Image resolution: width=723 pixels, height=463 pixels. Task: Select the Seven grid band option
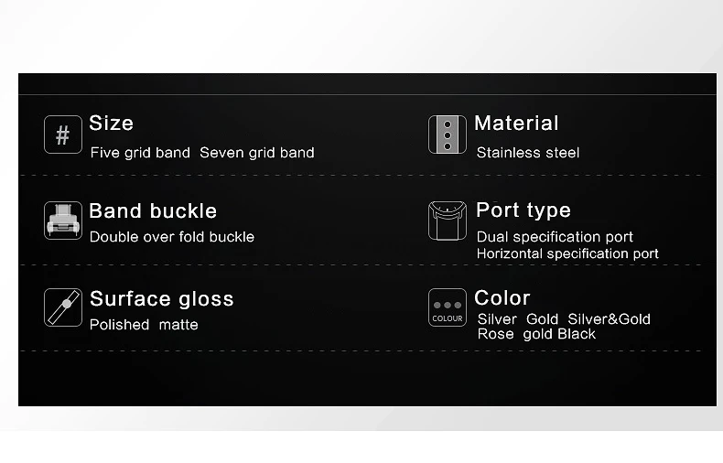(257, 153)
